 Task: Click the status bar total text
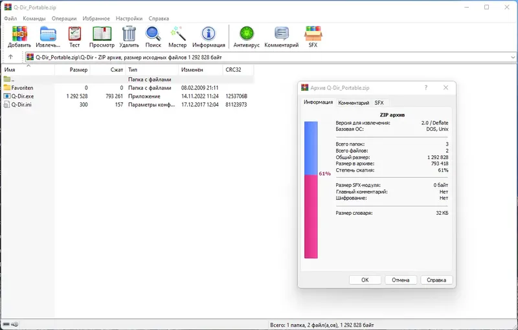(x=322, y=325)
